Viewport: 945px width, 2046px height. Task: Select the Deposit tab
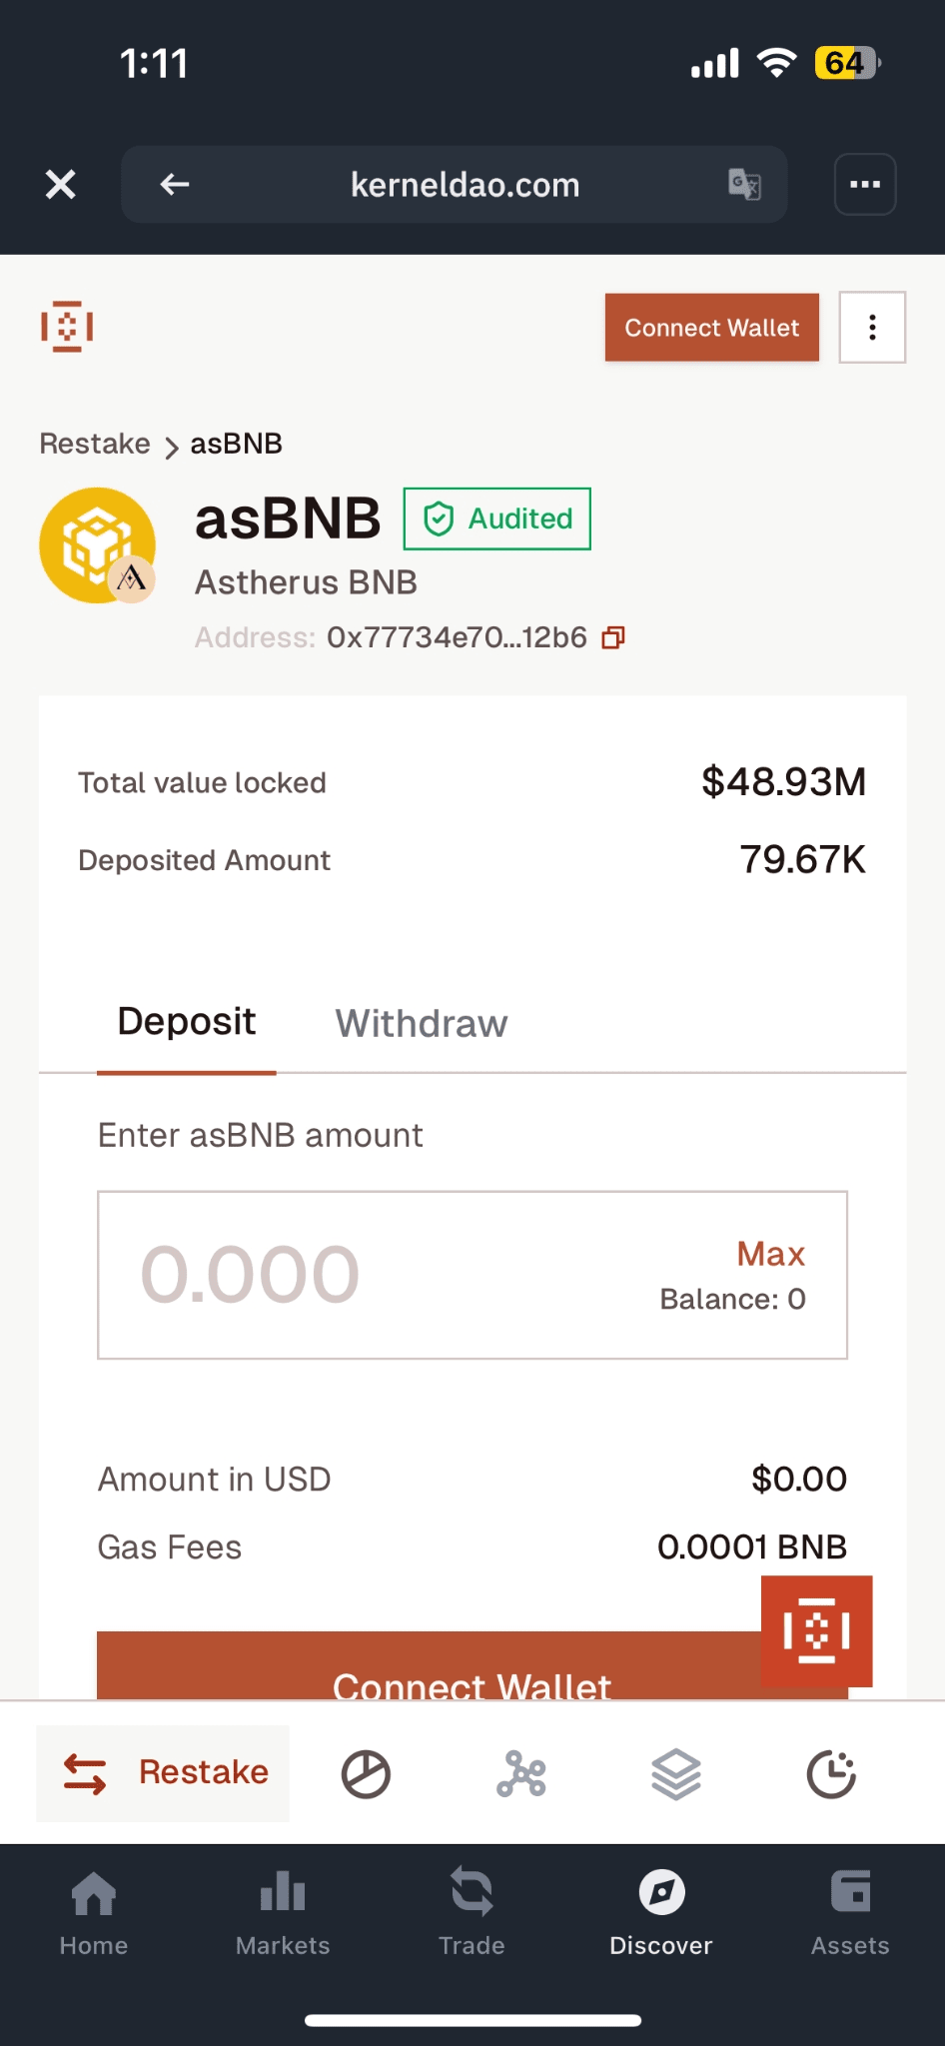[187, 1022]
